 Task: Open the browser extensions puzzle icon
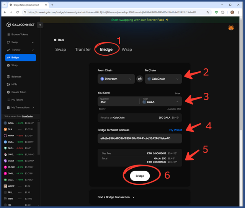click(x=223, y=12)
